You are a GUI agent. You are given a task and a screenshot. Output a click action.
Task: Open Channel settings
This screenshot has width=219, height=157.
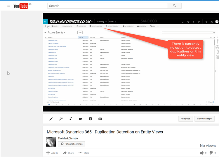click(71, 144)
